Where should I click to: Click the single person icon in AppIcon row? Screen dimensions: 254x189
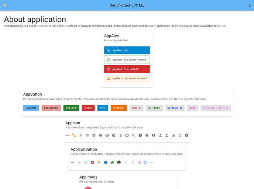pyautogui.click(x=167, y=135)
